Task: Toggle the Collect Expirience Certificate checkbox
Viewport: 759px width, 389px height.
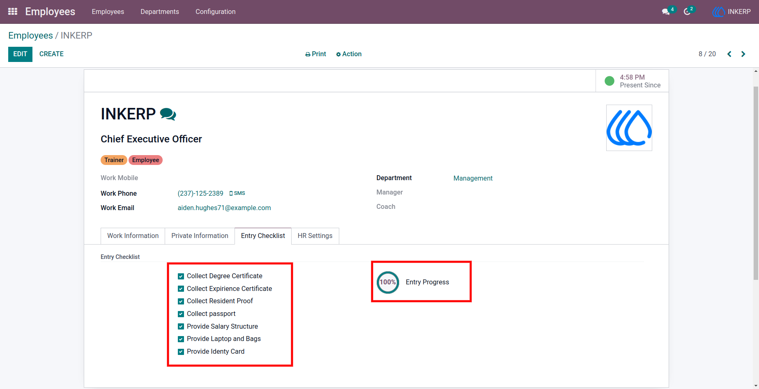Action: pyautogui.click(x=181, y=289)
